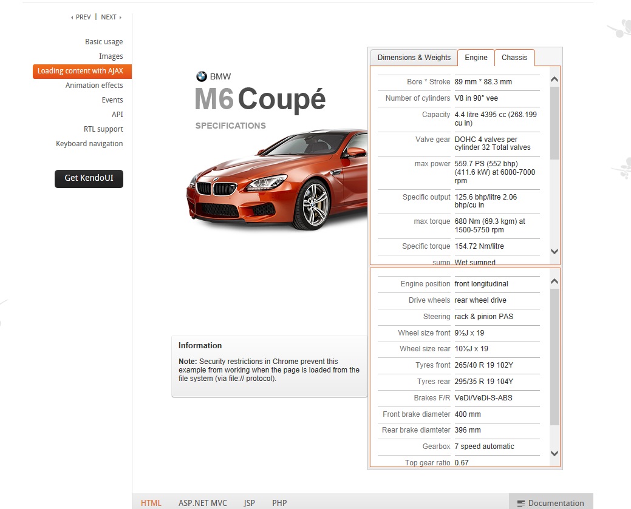631x509 pixels.
Task: Open the PHP code tab
Action: [279, 503]
